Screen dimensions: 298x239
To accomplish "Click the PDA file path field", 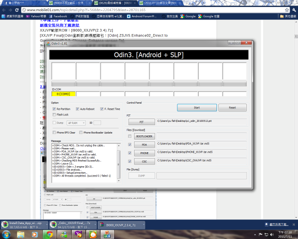I will 202,144.
